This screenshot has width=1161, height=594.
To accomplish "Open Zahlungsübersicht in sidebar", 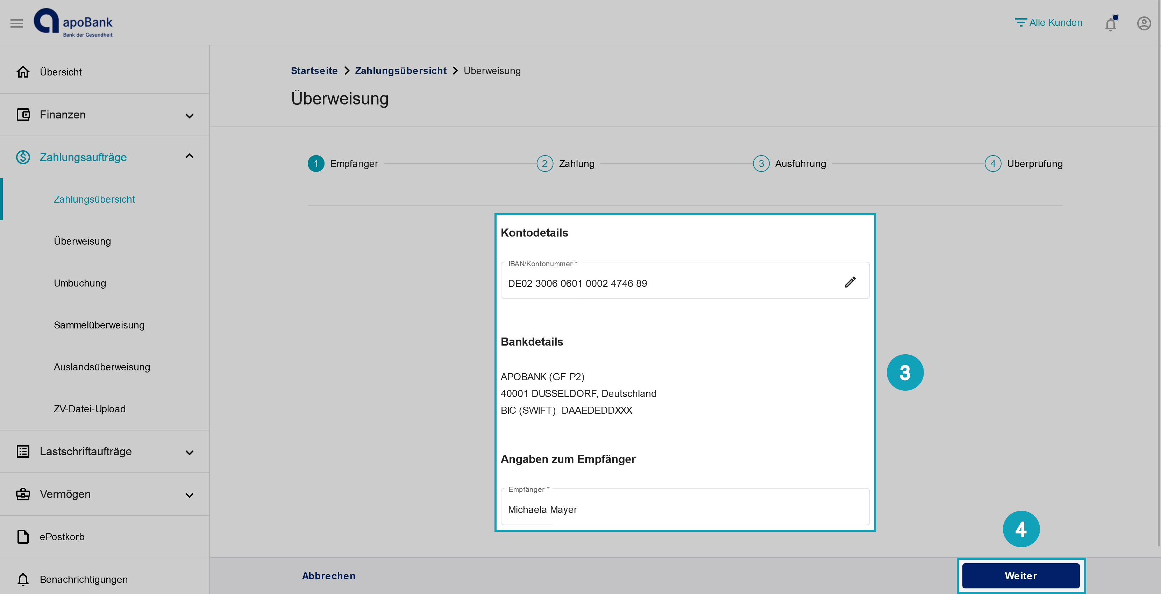I will click(94, 199).
